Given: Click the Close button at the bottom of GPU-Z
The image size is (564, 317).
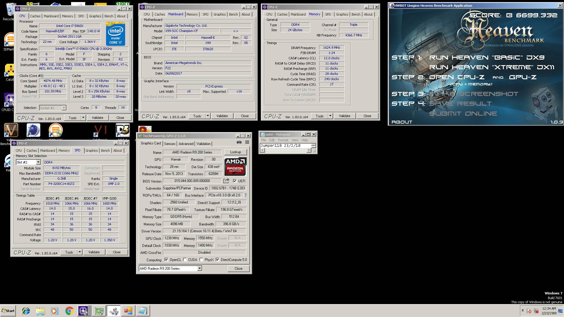Looking at the screenshot, I should coord(239,268).
